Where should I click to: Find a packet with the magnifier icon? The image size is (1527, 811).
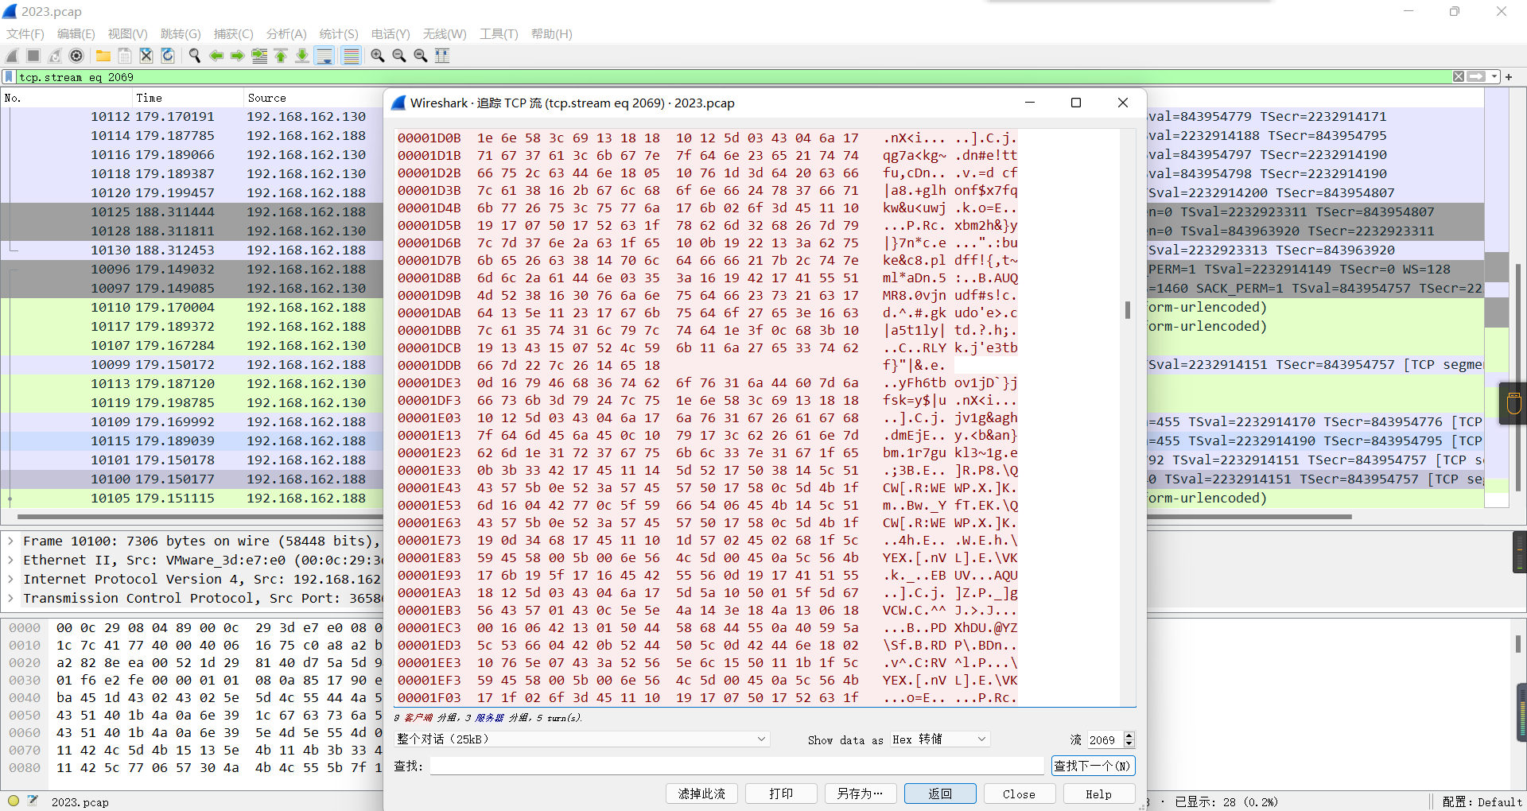pyautogui.click(x=195, y=56)
